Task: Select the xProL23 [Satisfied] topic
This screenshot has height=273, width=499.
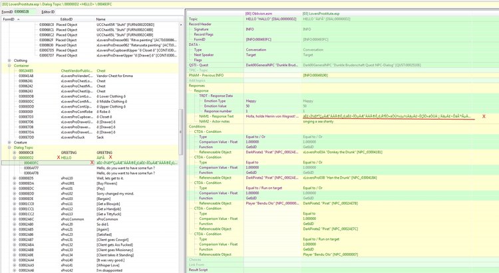Action: tap(90, 234)
